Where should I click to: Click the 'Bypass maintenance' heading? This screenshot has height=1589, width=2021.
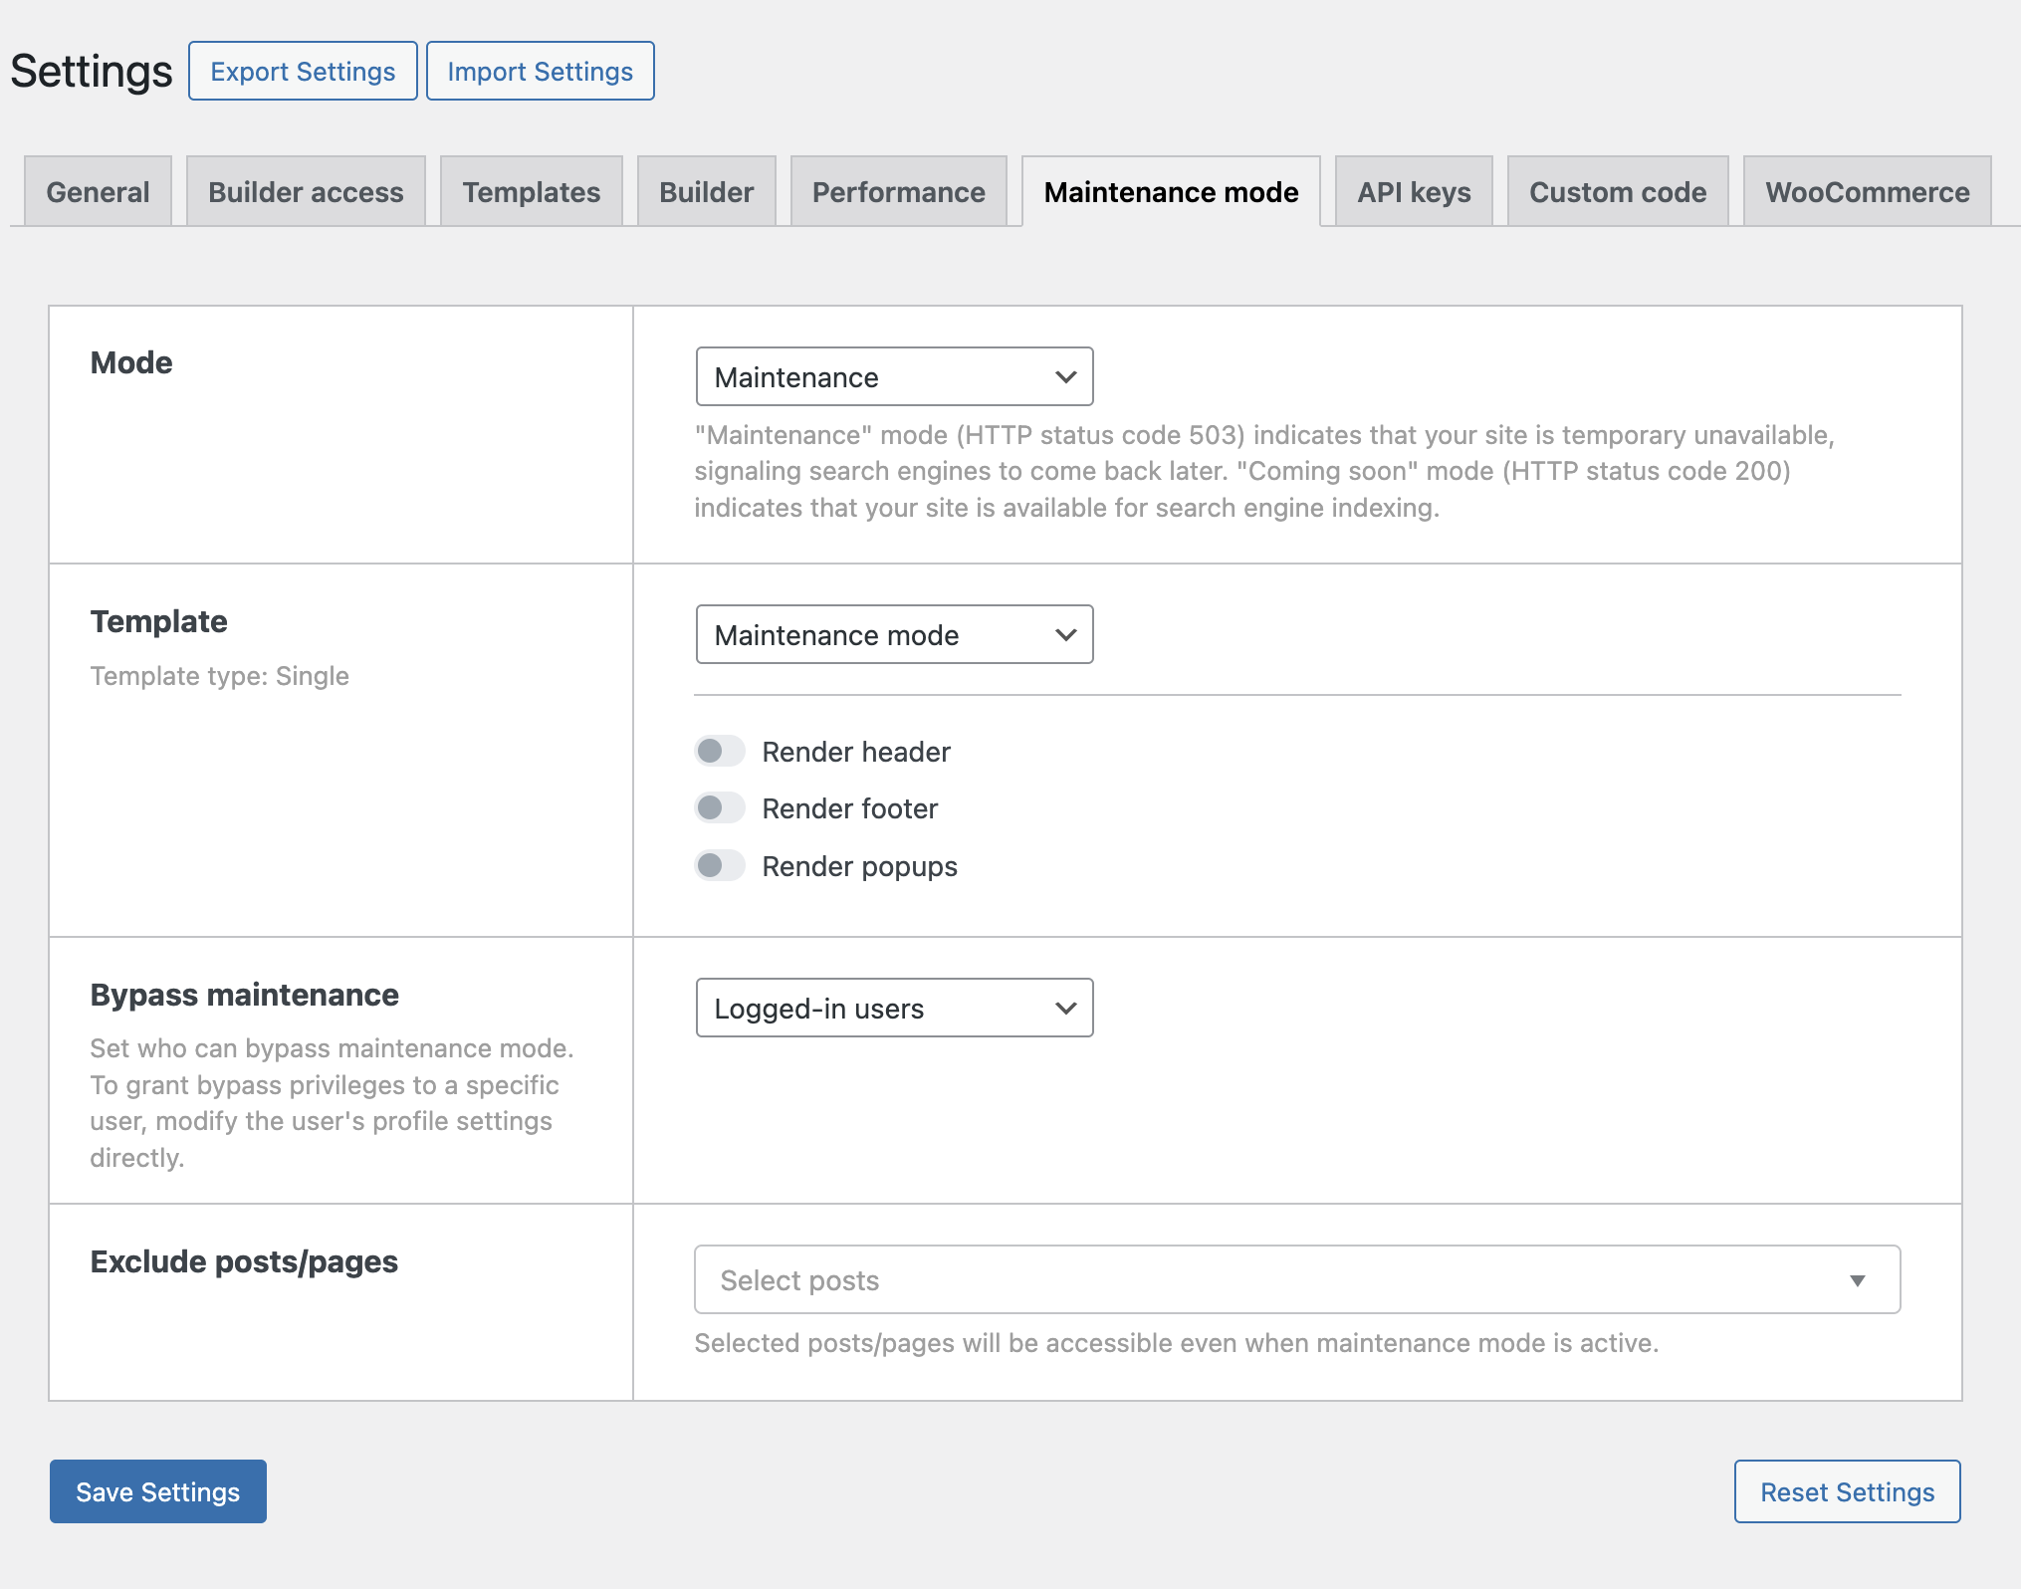(x=244, y=995)
